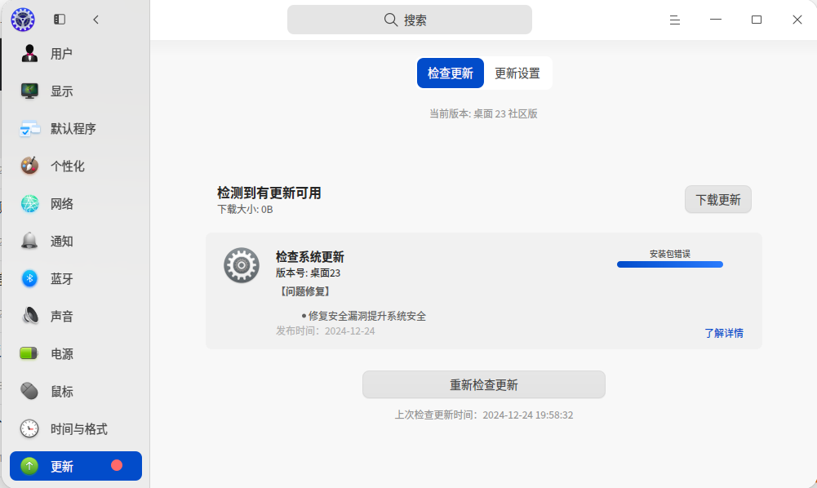Open the 网络 globe icon
This screenshot has height=488, width=817.
click(29, 204)
